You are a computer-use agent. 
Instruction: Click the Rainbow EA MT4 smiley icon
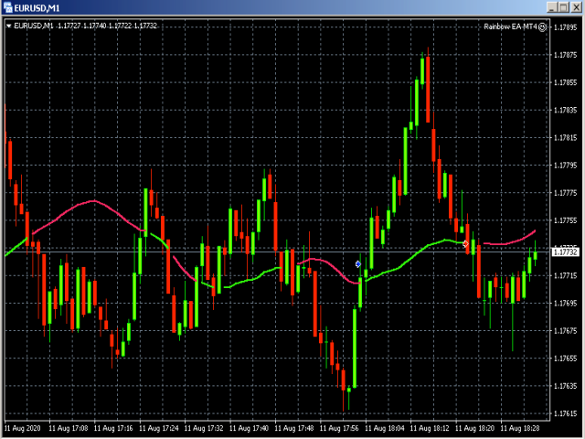(542, 27)
